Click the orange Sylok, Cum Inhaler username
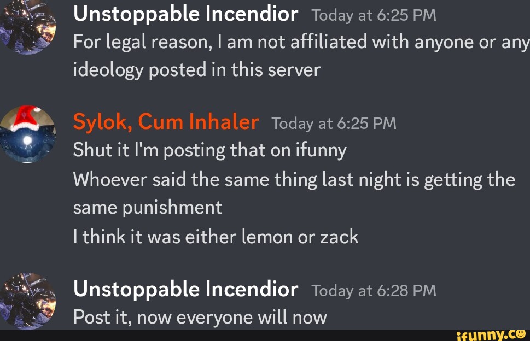Viewport: 530px width, 341px height. click(166, 122)
